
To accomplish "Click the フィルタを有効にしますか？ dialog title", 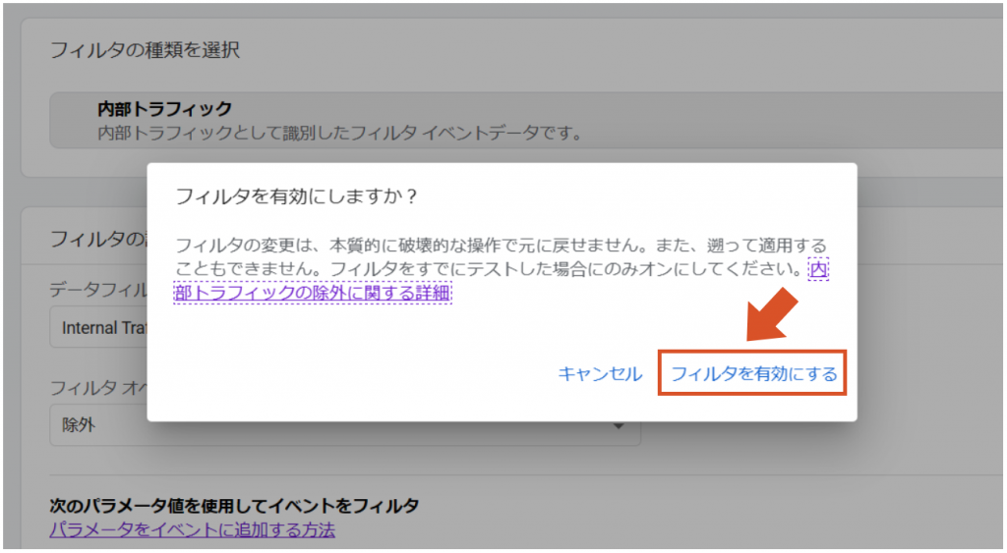I will [296, 195].
